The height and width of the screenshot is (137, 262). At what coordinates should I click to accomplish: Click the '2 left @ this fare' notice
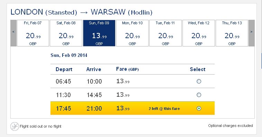pyautogui.click(x=164, y=109)
